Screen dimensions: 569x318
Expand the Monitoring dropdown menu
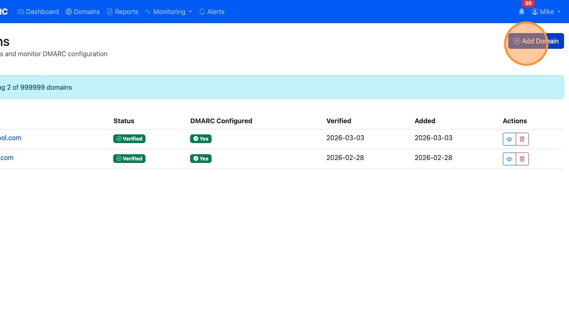(x=169, y=12)
